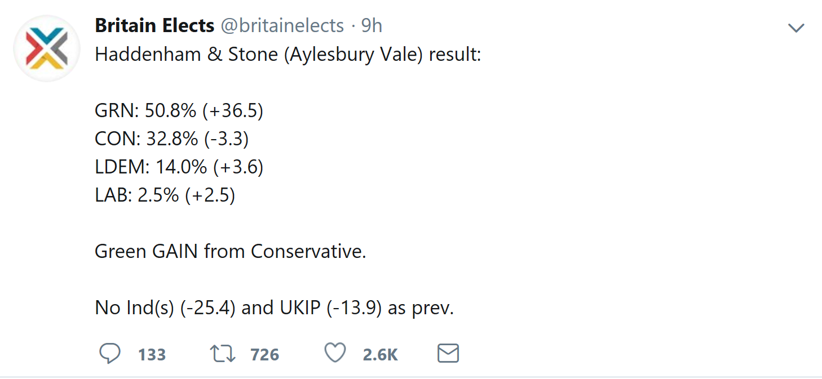Open the Britain Elects display name link
The width and height of the screenshot is (822, 379).
[154, 25]
